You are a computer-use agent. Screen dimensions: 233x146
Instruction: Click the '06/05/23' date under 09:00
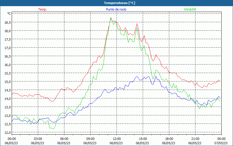[x=90, y=143]
